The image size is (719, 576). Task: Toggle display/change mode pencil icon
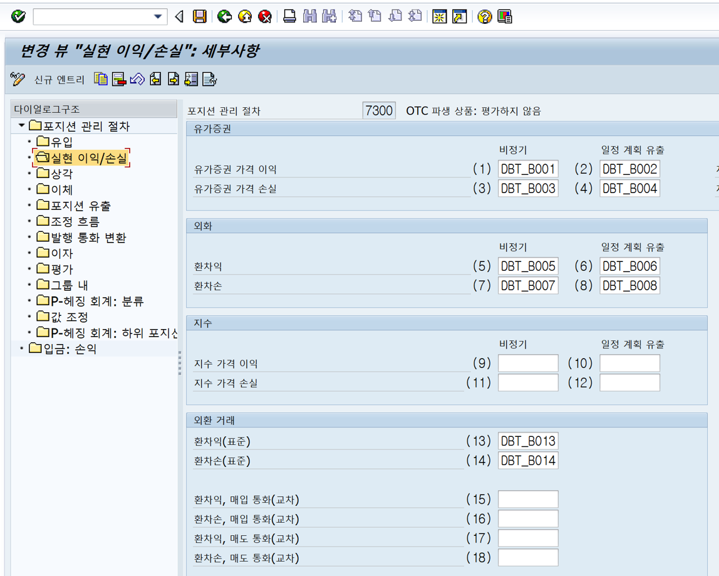tap(18, 80)
